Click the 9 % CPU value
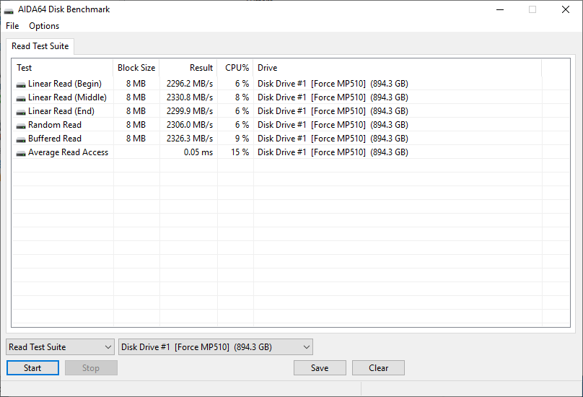583x397 pixels. pyautogui.click(x=242, y=139)
